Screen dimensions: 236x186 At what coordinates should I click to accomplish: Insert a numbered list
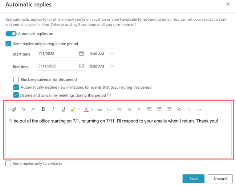tap(109, 109)
